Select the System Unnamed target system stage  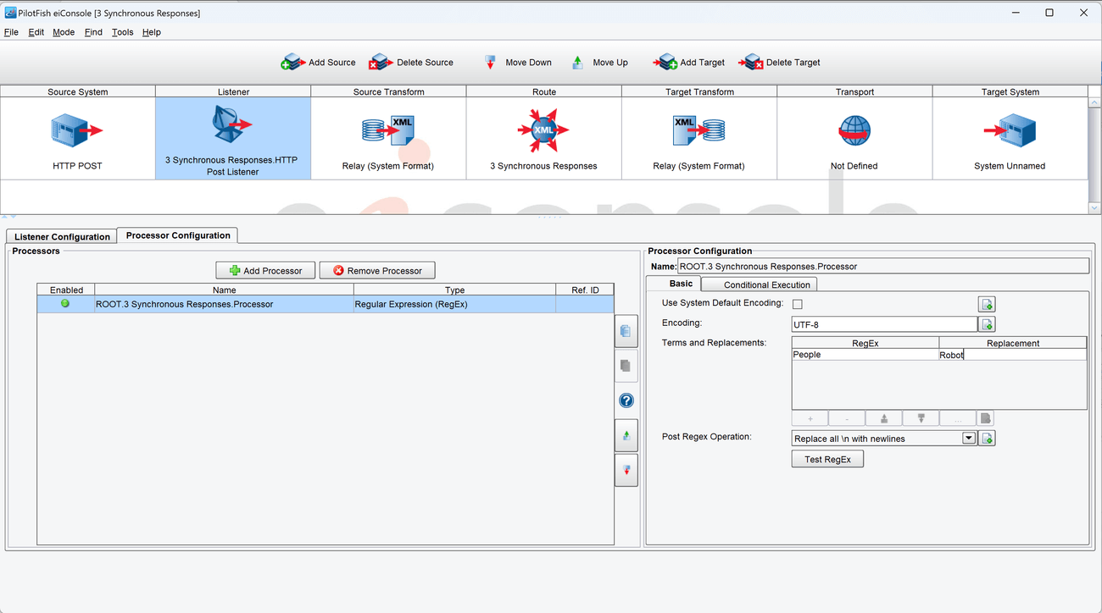coord(1010,139)
